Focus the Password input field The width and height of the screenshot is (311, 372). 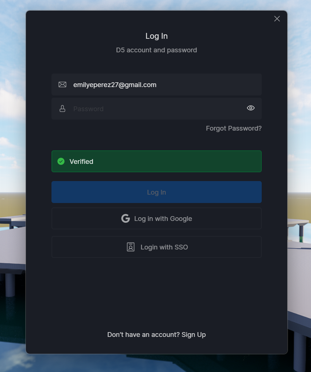157,109
